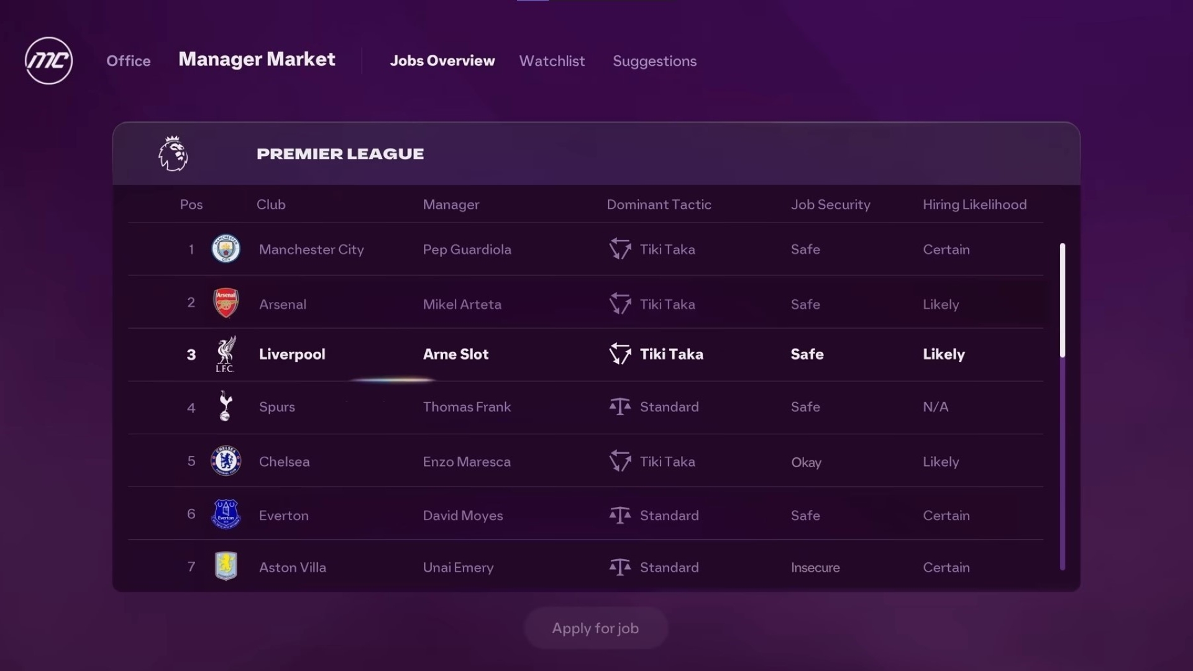
Task: Switch to the Watchlist tab
Action: (552, 61)
